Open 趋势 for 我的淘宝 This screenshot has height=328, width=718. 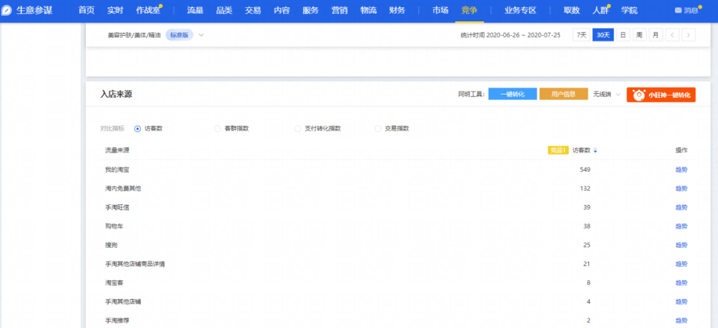(x=681, y=170)
